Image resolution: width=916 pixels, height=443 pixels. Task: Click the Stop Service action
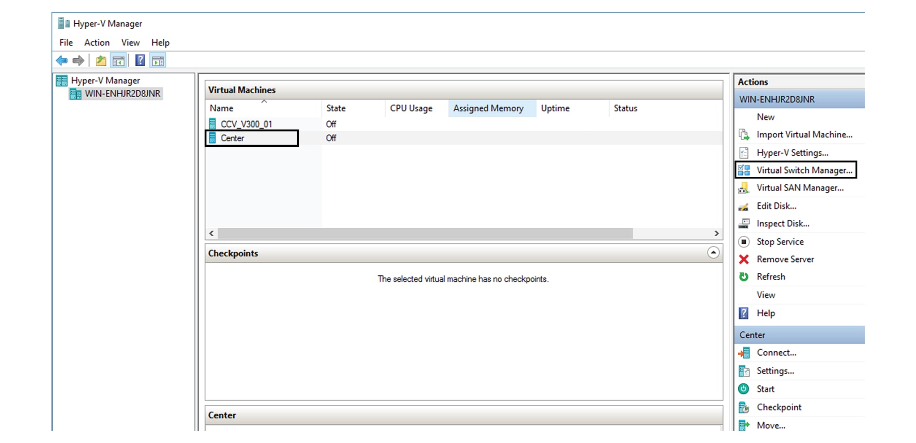click(x=780, y=242)
